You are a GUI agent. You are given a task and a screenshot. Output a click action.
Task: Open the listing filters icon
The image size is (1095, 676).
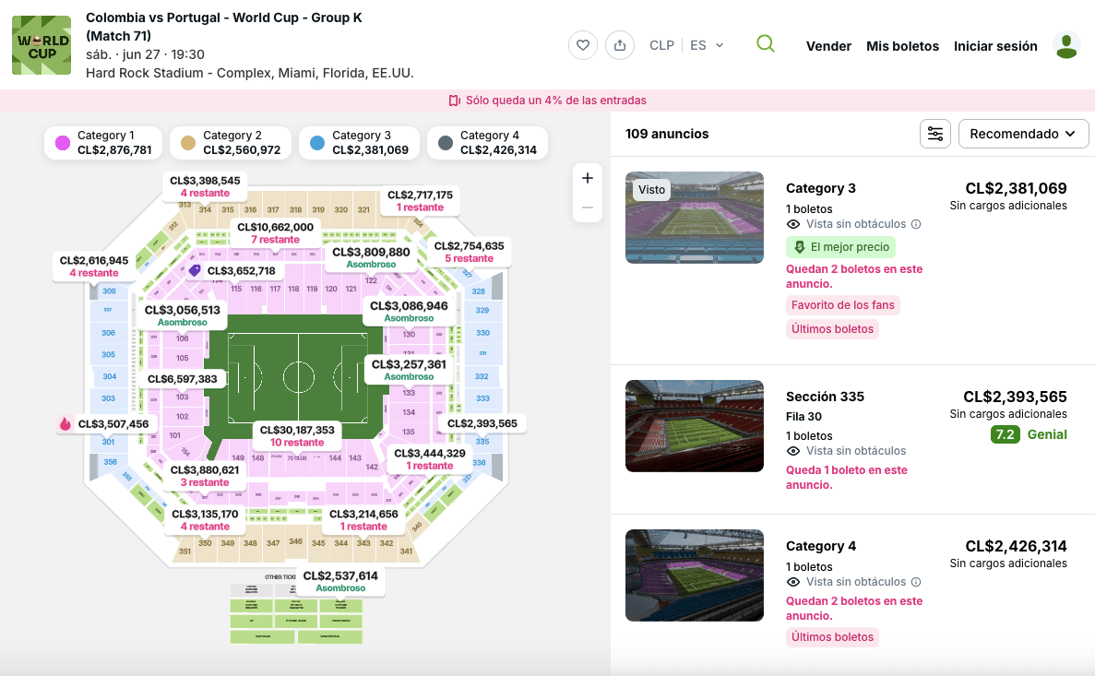[935, 134]
